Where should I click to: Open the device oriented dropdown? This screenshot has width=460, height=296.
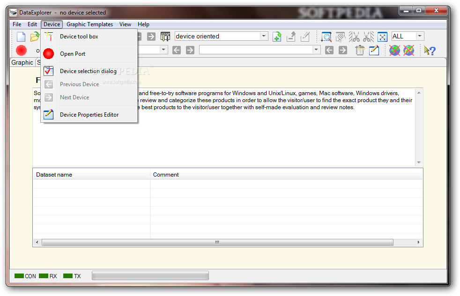[x=264, y=36]
